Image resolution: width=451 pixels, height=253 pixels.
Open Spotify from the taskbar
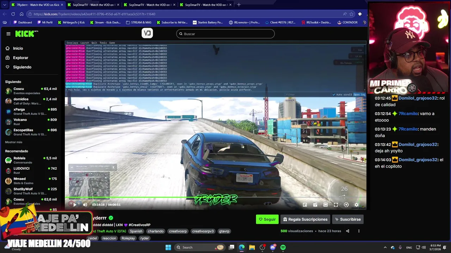coord(283,247)
